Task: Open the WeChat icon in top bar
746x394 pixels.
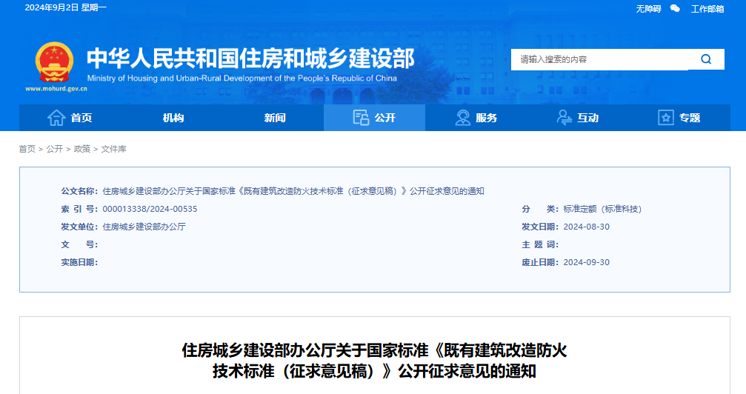Action: (675, 9)
